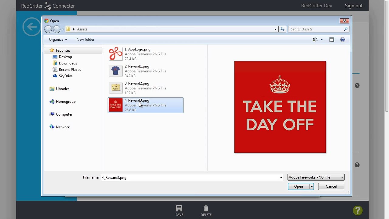Click the forward arrow in the dialog's address bar

pos(57,29)
